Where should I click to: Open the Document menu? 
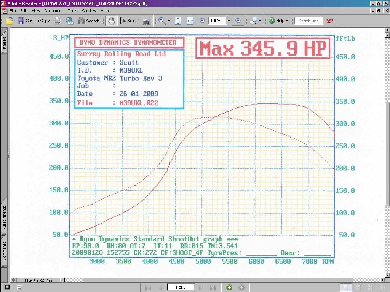pos(54,11)
